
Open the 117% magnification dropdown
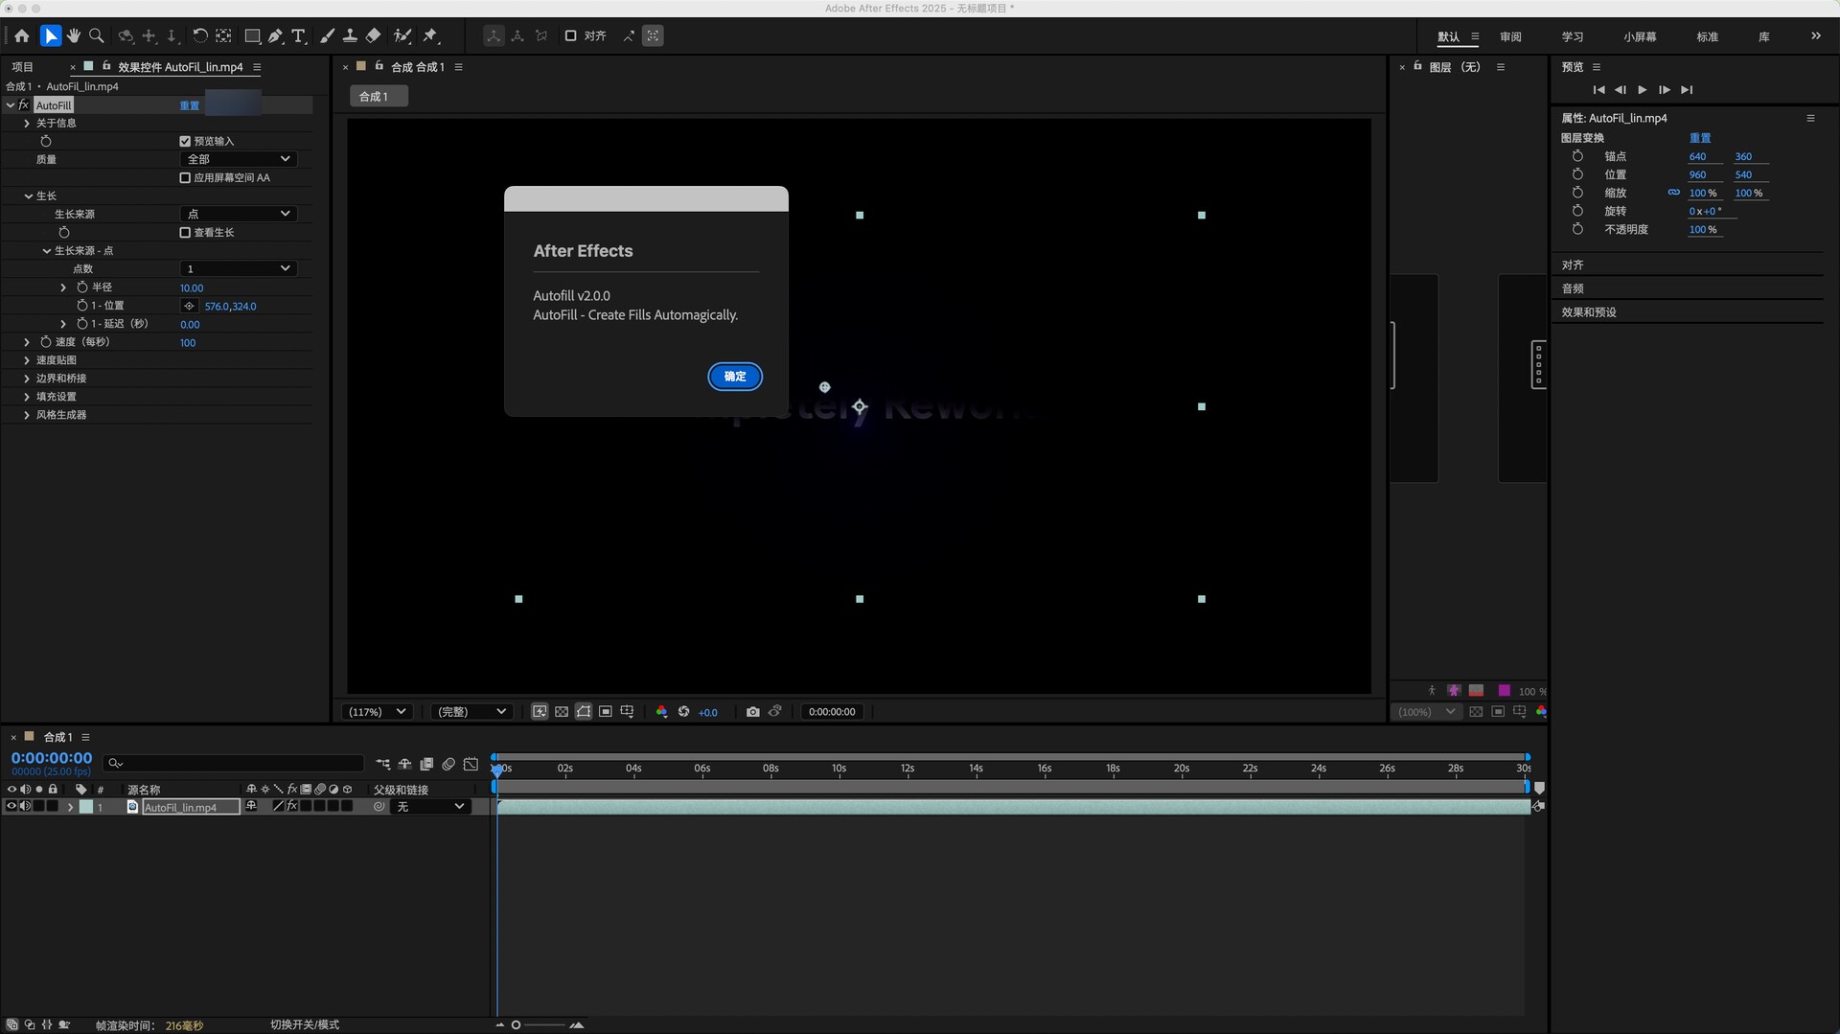[377, 711]
